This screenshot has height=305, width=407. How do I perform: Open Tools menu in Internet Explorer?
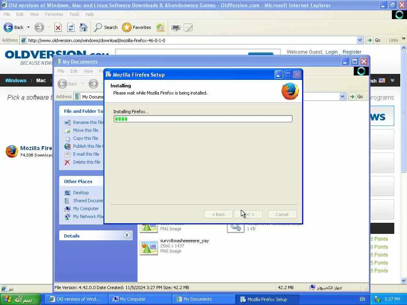pyautogui.click(x=74, y=14)
